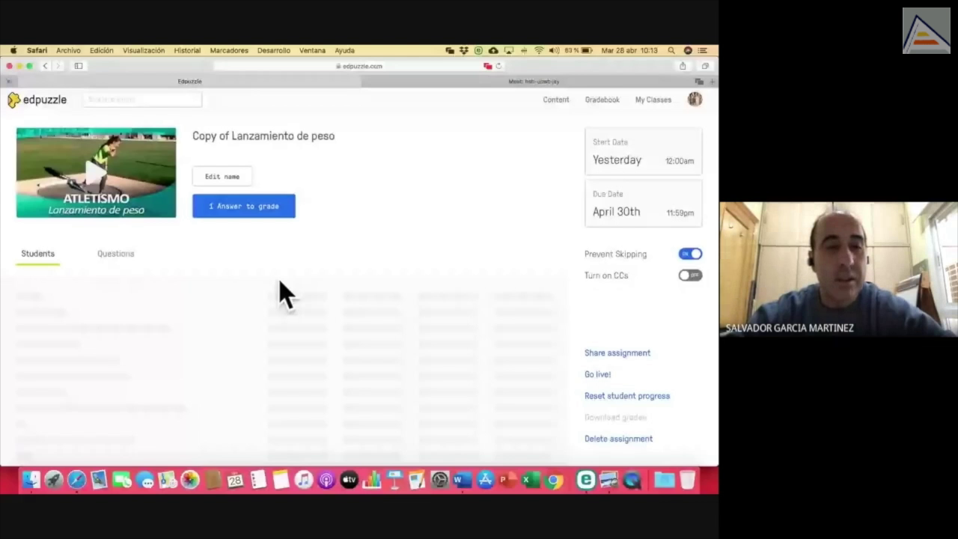This screenshot has width=958, height=539.
Task: Open the Dropbox menu bar icon
Action: pos(463,50)
